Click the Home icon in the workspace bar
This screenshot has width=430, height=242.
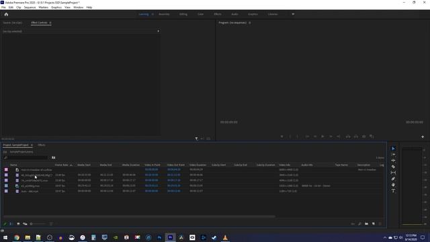click(6, 14)
